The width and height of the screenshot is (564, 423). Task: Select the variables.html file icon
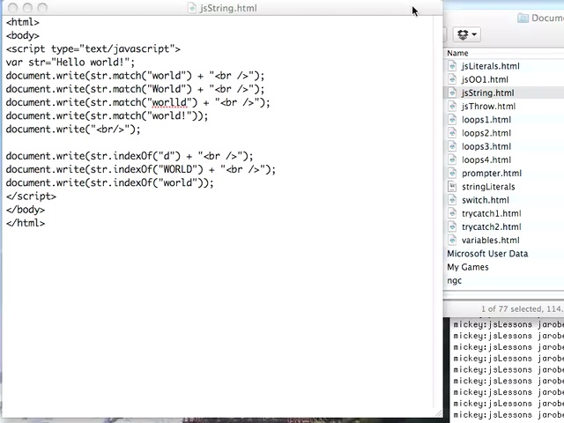pos(452,240)
